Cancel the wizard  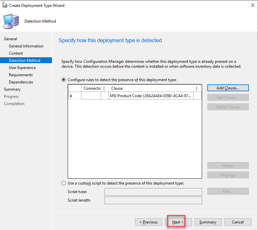pos(238,222)
